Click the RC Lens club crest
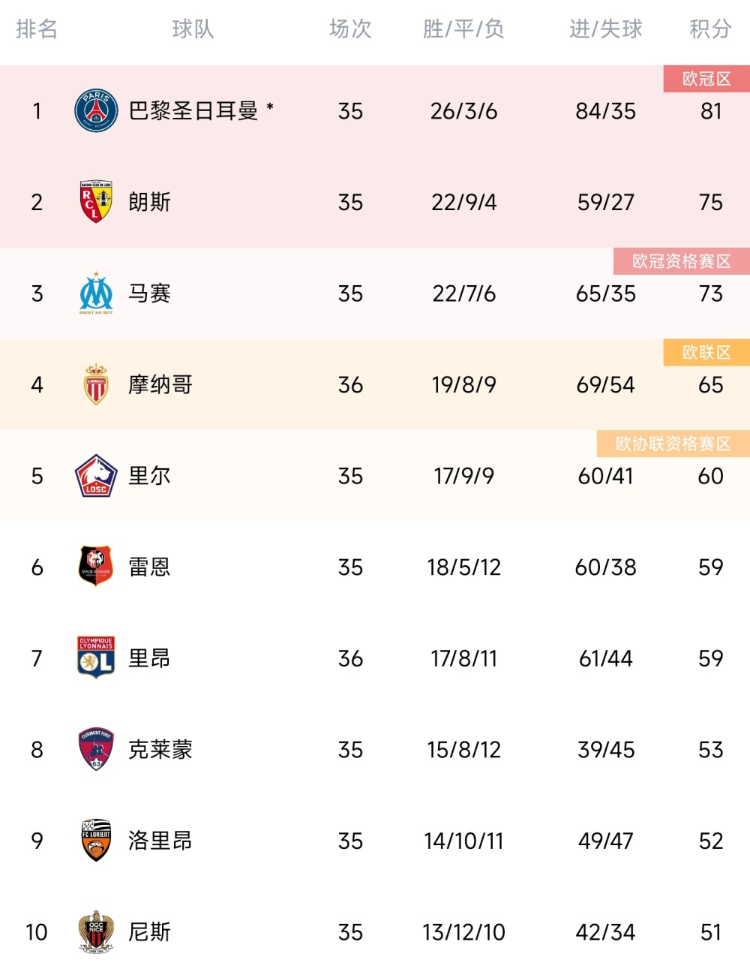The height and width of the screenshot is (975, 750). 96,202
